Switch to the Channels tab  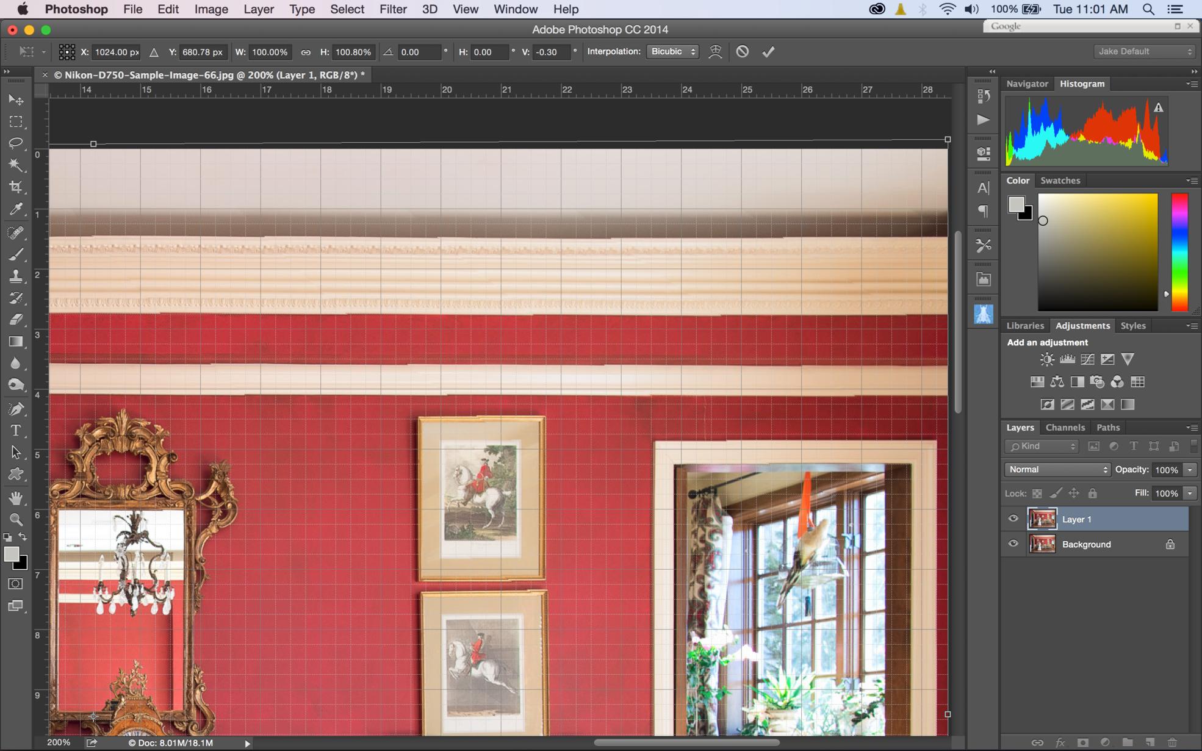(x=1065, y=428)
